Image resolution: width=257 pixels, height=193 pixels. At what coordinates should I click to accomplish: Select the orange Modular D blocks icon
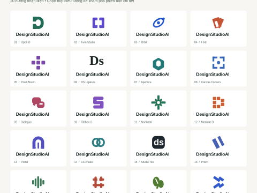218,102
